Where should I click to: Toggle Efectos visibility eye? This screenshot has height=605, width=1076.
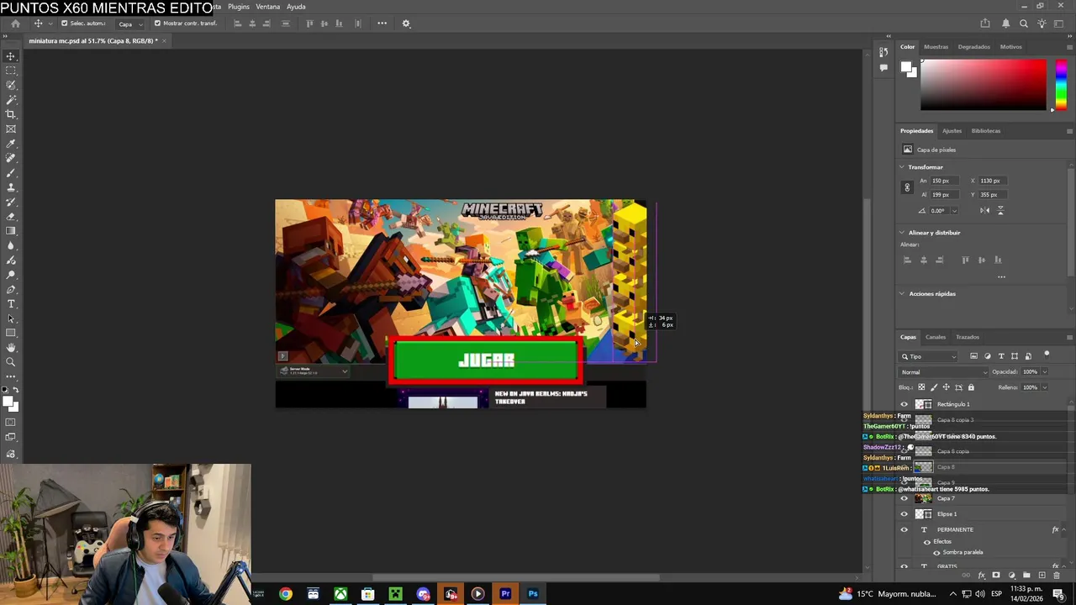pyautogui.click(x=927, y=542)
